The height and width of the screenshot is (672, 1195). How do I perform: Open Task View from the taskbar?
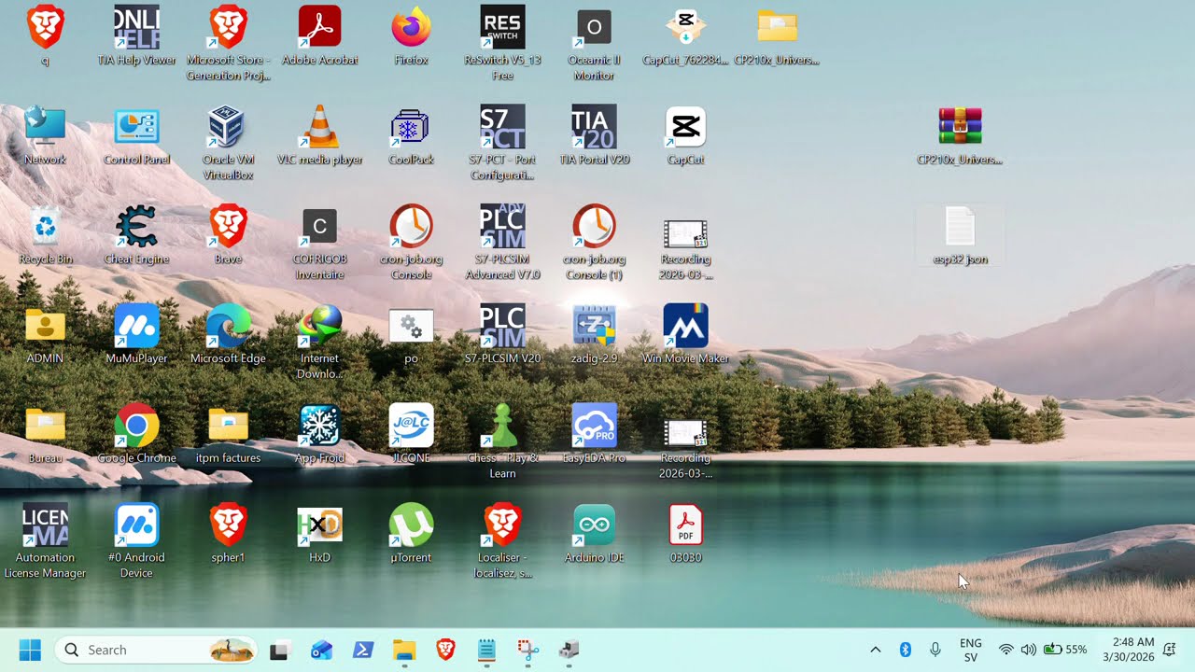click(279, 650)
